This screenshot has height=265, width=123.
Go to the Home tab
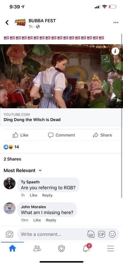click(x=12, y=248)
